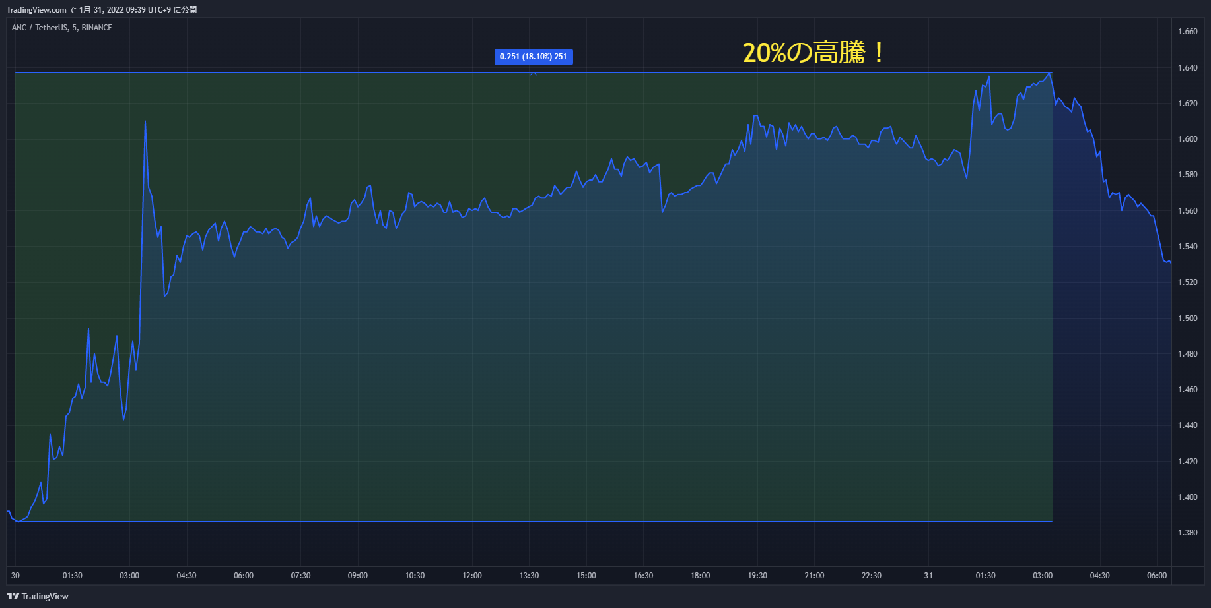Click the 31 date label on time axis

click(x=928, y=576)
